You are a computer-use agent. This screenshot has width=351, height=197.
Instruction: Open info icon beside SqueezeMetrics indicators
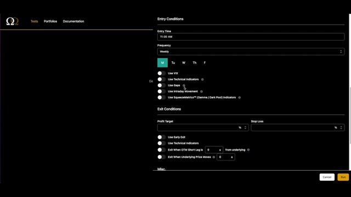[x=240, y=97]
